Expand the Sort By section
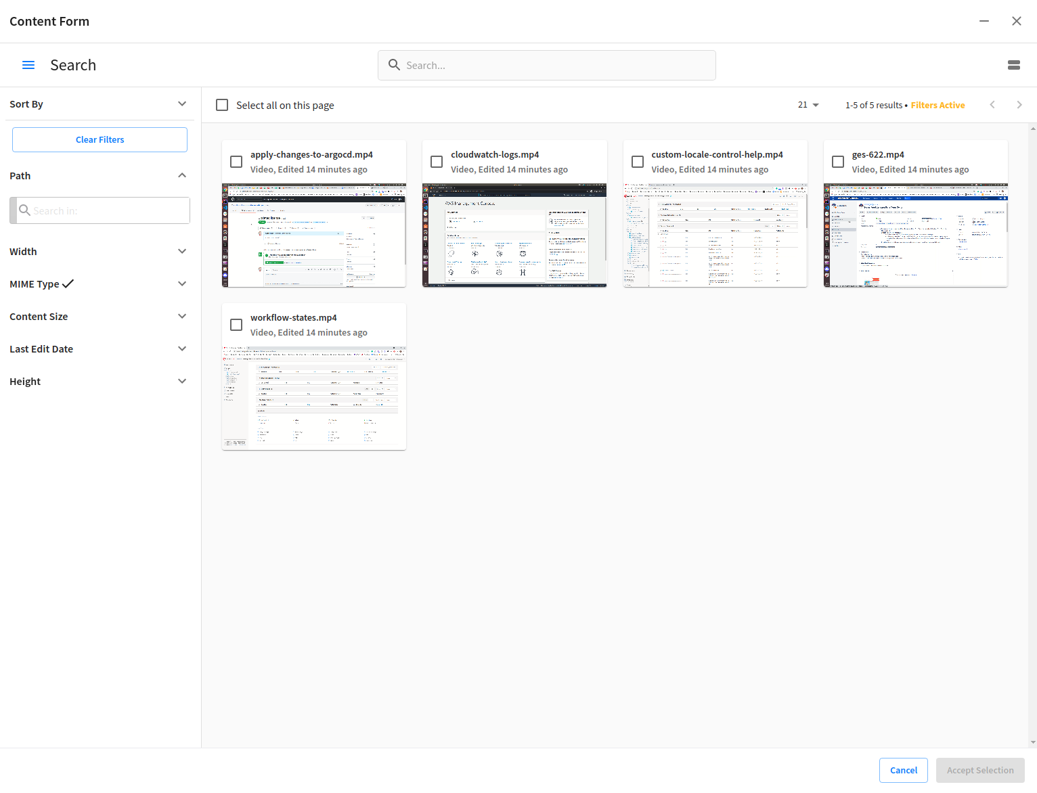This screenshot has height=793, width=1037. (182, 104)
